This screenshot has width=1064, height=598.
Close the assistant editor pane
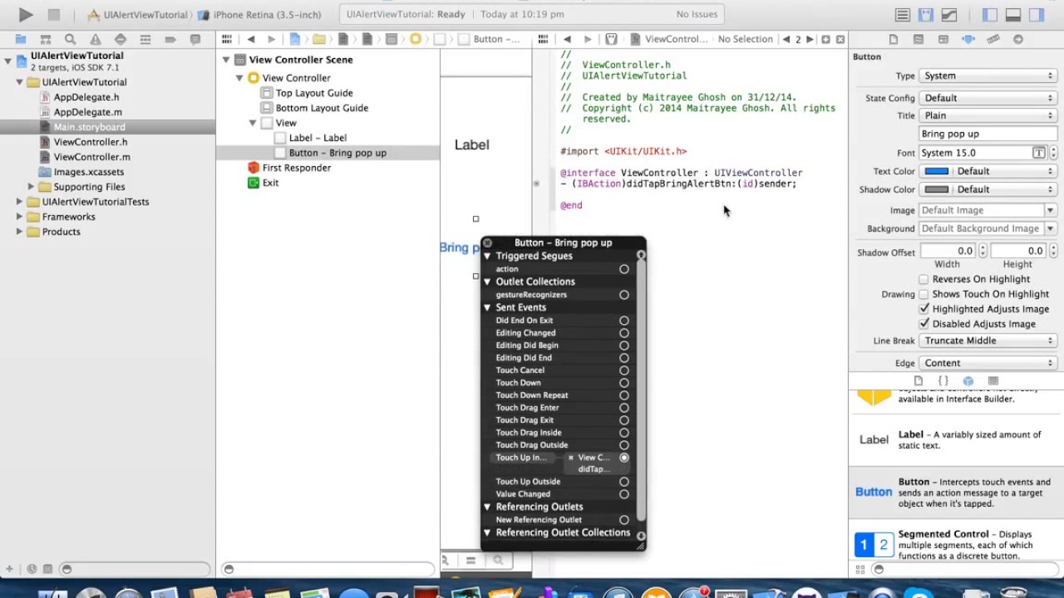coord(840,39)
